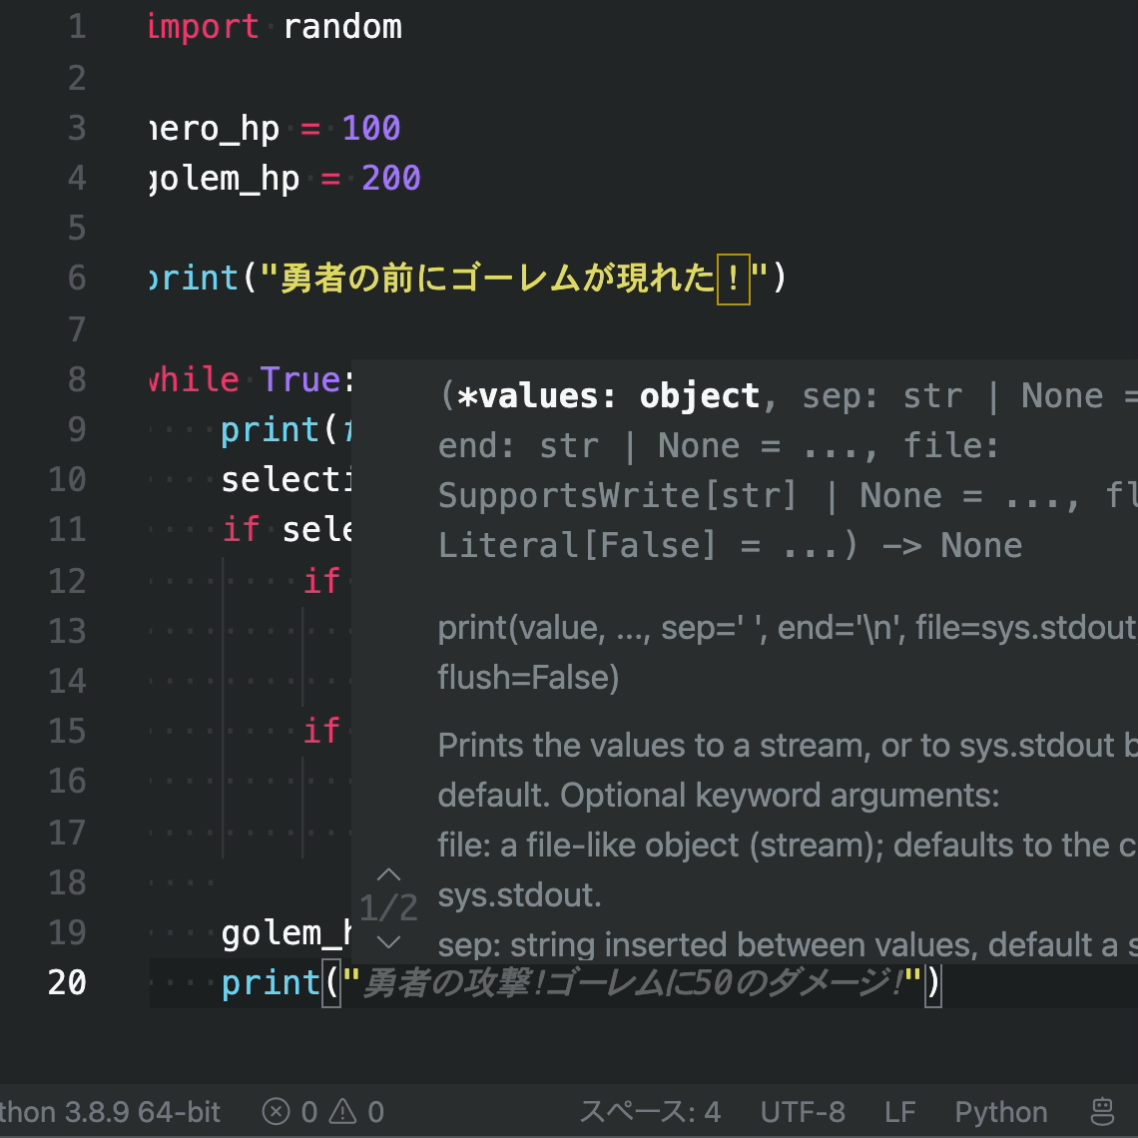Click the True keyword on line 8
The width and height of the screenshot is (1138, 1138).
[299, 379]
